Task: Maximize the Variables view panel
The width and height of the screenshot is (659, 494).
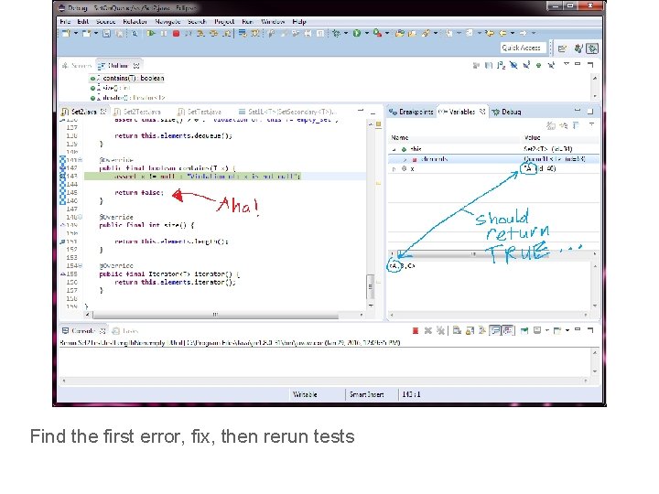Action: click(590, 112)
